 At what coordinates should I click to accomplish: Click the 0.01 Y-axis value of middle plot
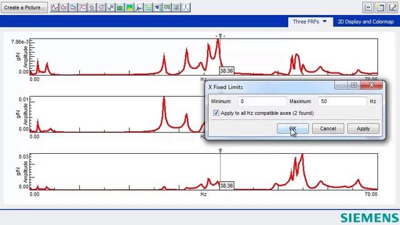click(x=24, y=99)
